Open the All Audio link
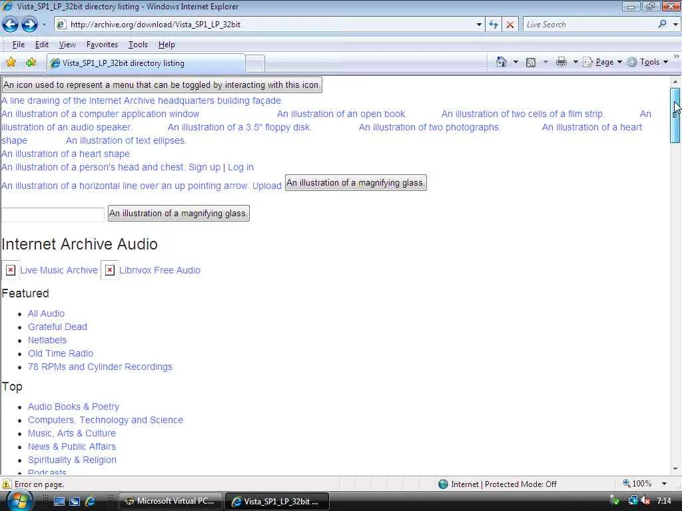Image resolution: width=682 pixels, height=511 pixels. [46, 313]
